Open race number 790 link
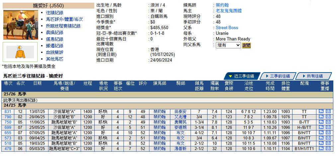 (x=8, y=117)
